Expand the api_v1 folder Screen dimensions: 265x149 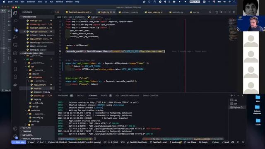click(x=35, y=74)
